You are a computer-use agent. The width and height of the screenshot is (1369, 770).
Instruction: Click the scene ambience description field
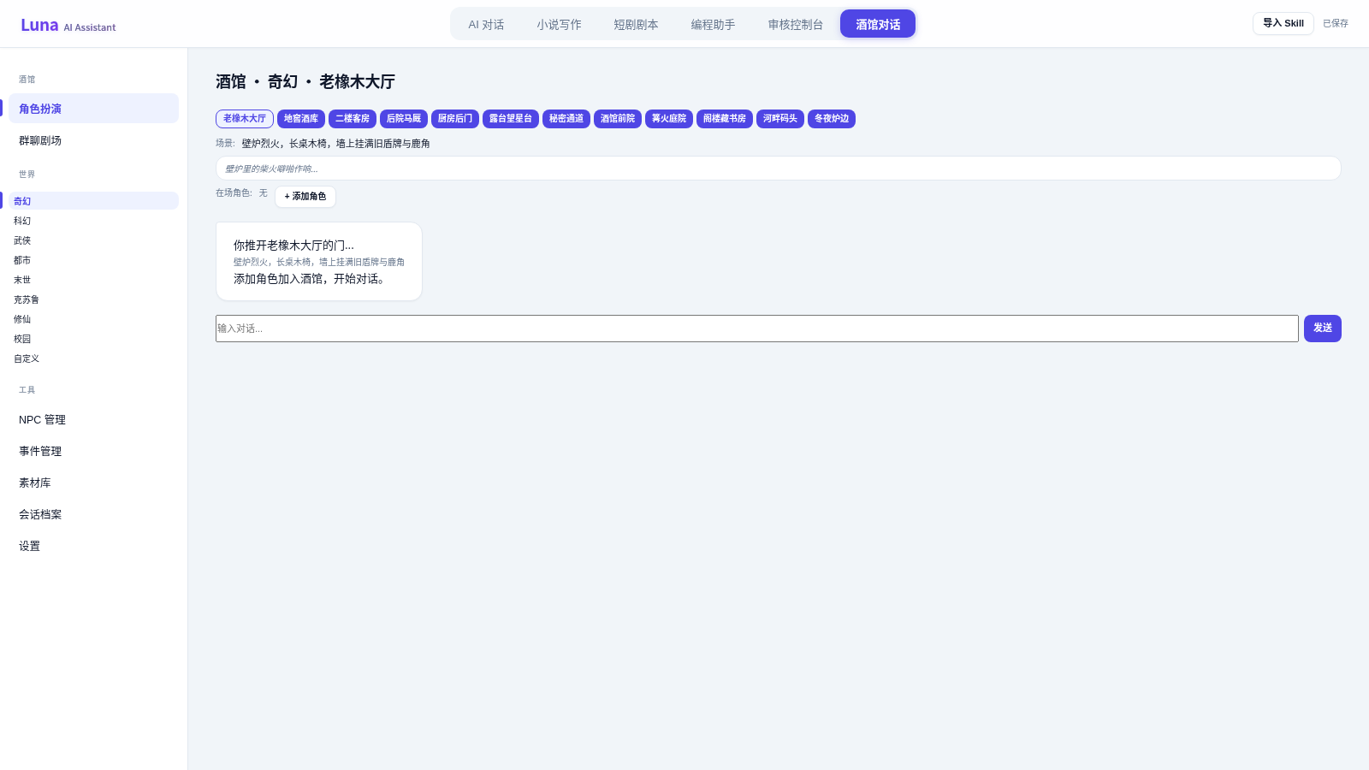click(779, 169)
